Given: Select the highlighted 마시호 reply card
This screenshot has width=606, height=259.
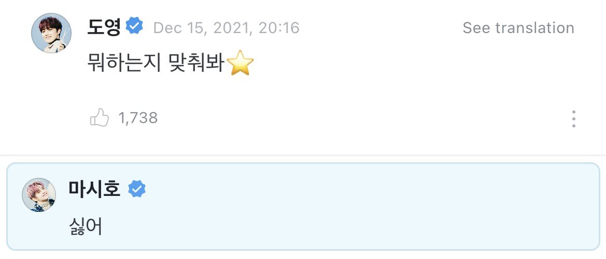Looking at the screenshot, I should (x=303, y=207).
